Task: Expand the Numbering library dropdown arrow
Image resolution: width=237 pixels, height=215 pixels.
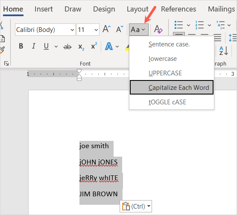Action: coord(209,25)
